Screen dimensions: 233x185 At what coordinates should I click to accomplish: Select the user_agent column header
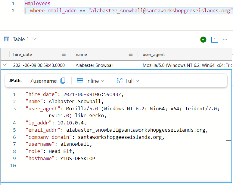click(154, 55)
